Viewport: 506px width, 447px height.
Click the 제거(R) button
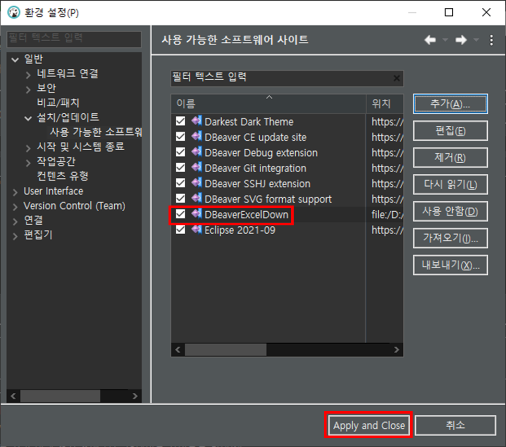pyautogui.click(x=450, y=158)
